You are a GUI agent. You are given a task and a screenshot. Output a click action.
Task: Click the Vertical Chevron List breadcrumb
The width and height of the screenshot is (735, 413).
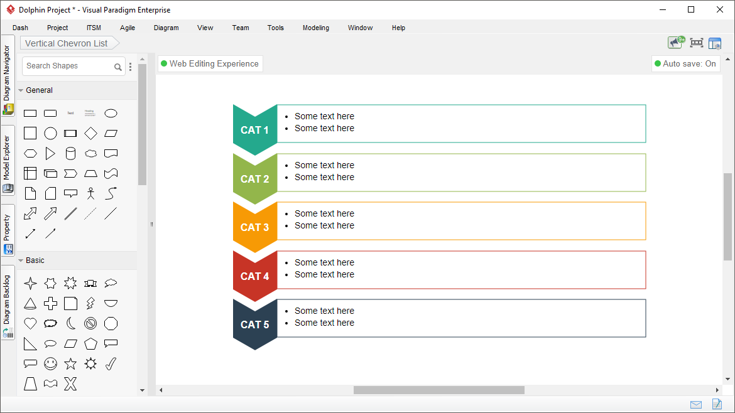(x=70, y=43)
